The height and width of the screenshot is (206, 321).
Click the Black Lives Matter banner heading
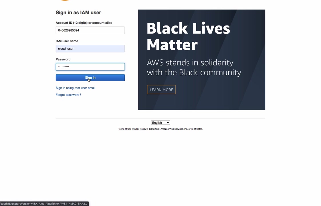(x=188, y=36)
